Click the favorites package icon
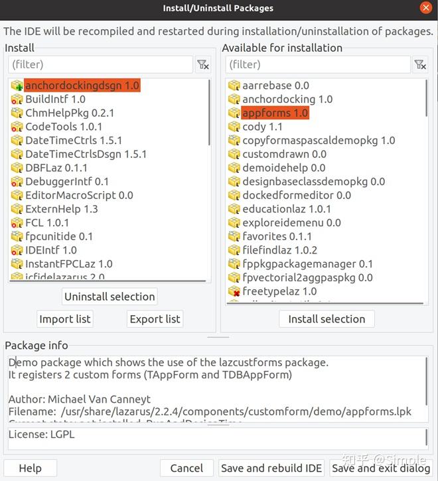The width and height of the screenshot is (438, 481). [x=234, y=236]
